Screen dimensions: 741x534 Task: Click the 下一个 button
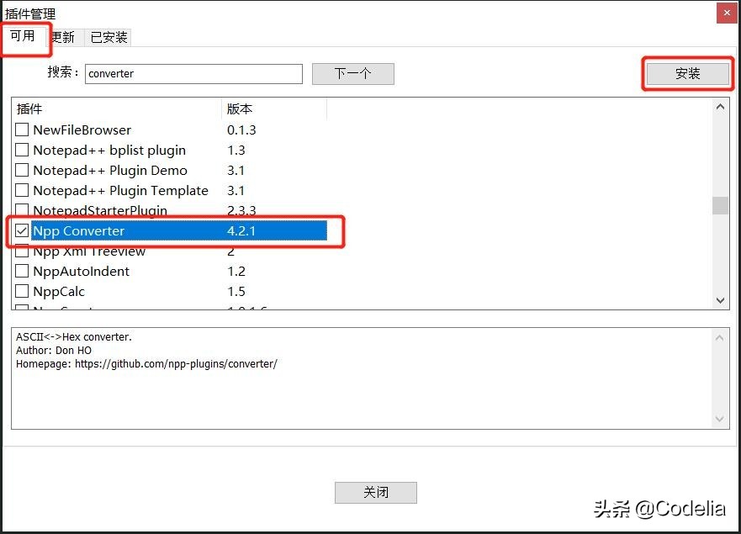(353, 74)
